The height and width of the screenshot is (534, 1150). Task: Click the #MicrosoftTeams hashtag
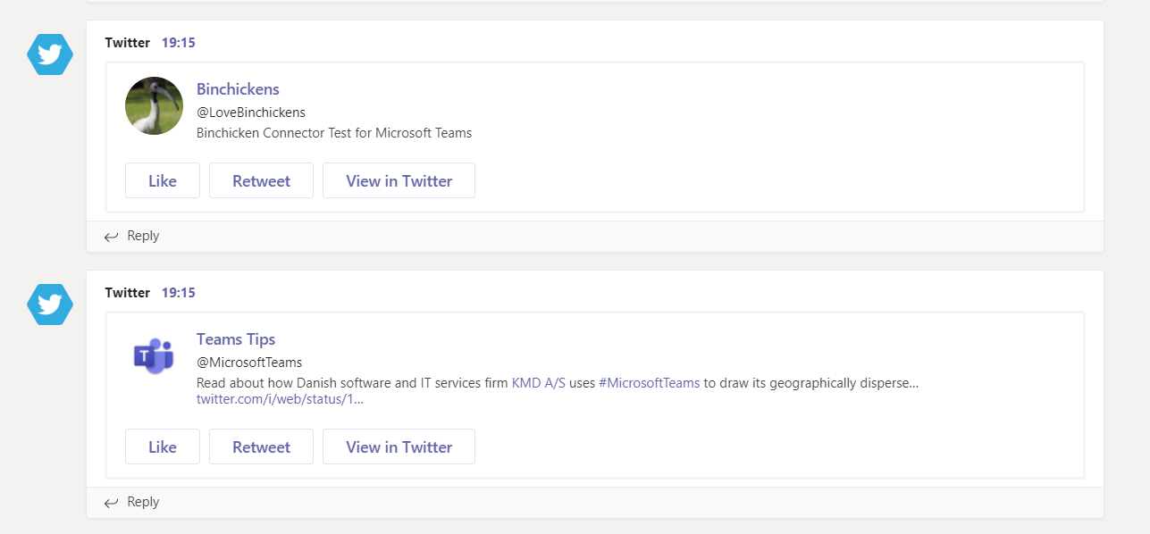pyautogui.click(x=649, y=383)
